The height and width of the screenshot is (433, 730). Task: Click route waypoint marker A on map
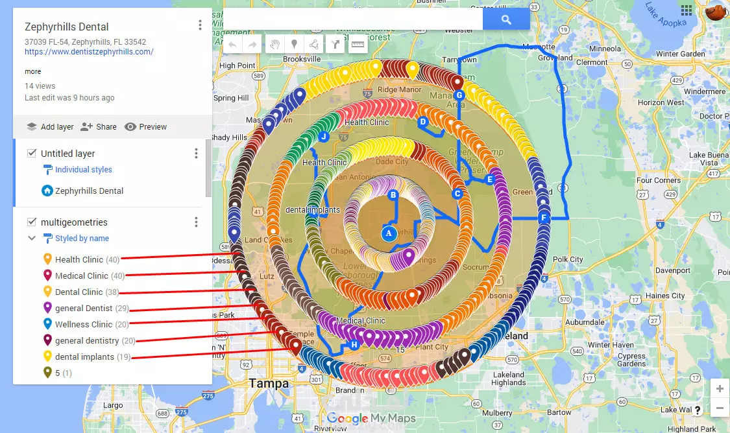coord(389,233)
